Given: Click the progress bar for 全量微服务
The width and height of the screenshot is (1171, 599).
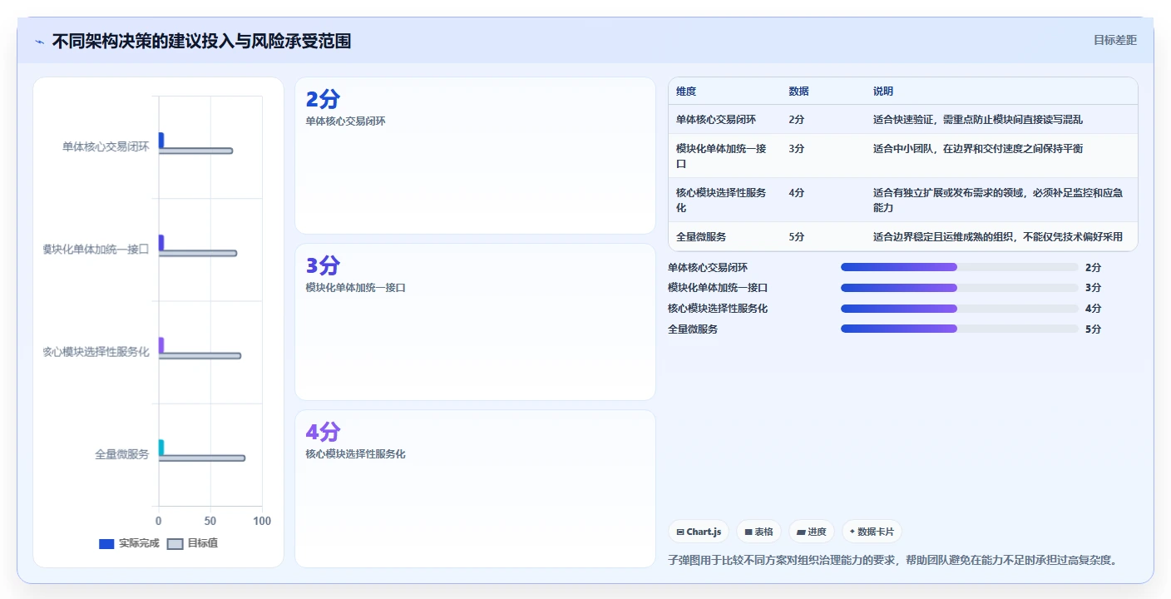Looking at the screenshot, I should pos(959,329).
